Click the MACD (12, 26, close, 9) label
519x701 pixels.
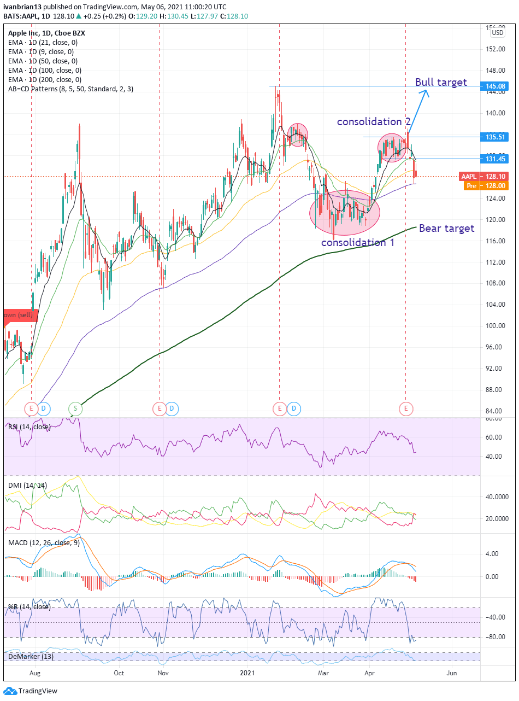[x=45, y=543]
